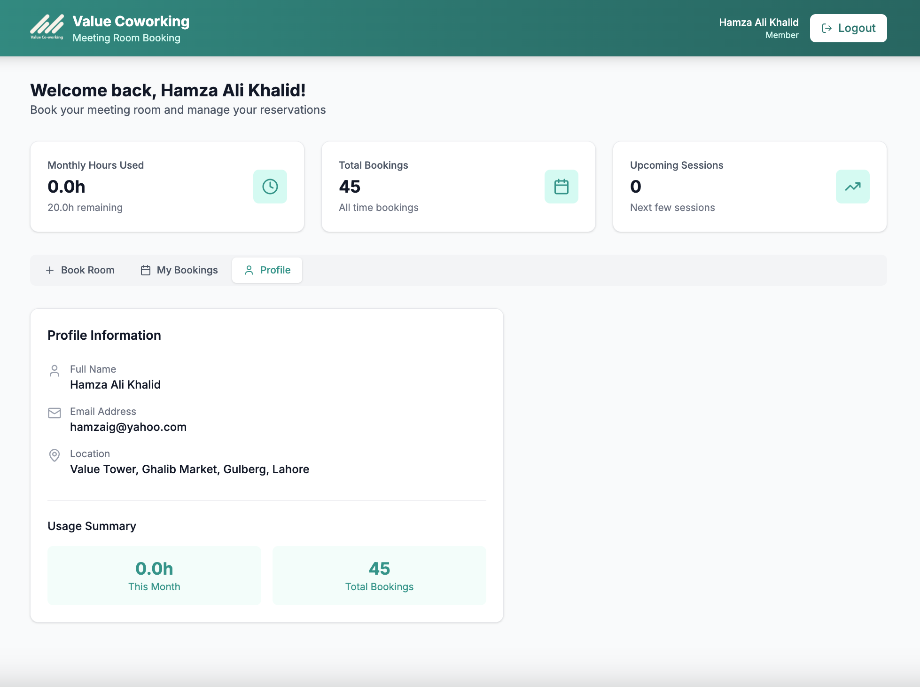Switch to the My Bookings tab
This screenshot has height=687, width=920.
179,270
